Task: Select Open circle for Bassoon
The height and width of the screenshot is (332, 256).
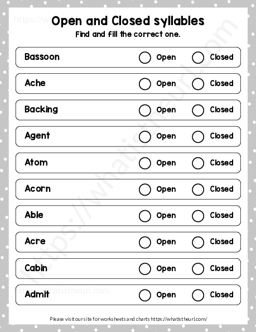Action: click(145, 58)
